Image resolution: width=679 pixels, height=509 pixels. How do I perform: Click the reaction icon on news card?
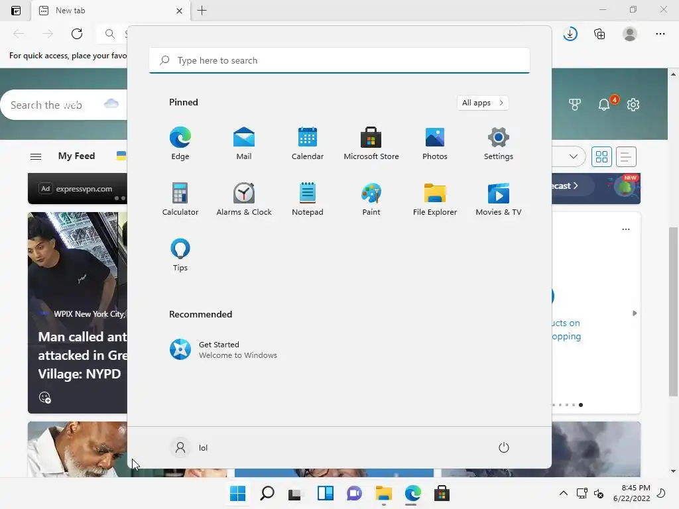point(45,398)
